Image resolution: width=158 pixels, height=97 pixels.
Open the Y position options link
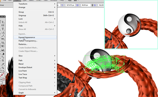tap(62, 5)
